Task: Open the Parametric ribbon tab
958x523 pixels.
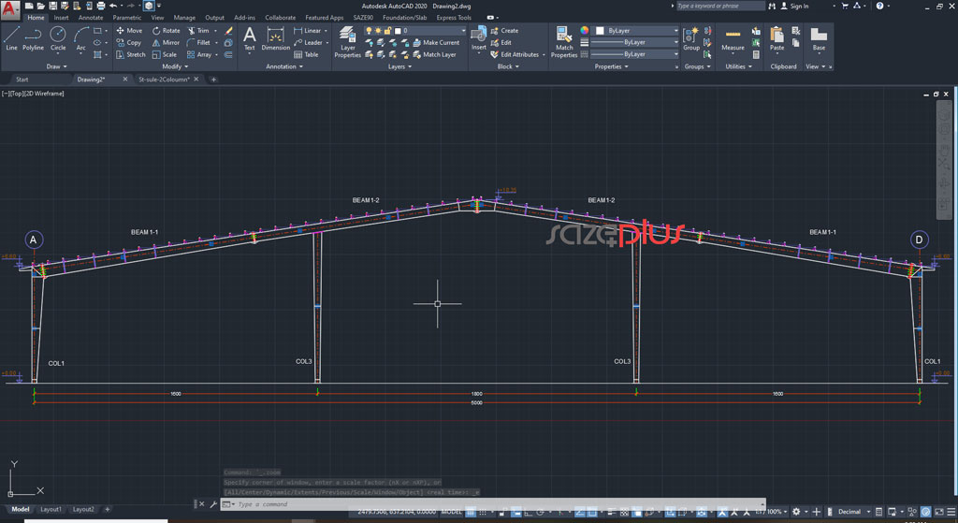Action: pos(126,18)
